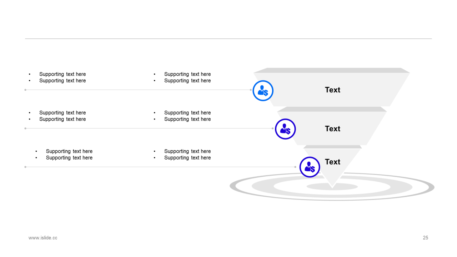Select the bottom funnel tip Text label
457x257 pixels.
coord(332,162)
